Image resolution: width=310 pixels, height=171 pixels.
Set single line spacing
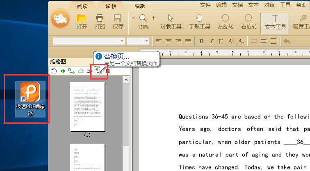pyautogui.click(x=254, y=41)
